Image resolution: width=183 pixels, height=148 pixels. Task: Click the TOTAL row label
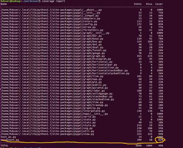4,146
